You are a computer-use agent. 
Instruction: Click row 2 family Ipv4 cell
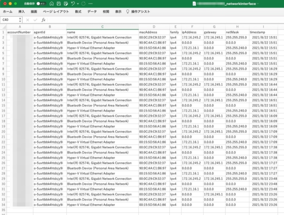[x=175, y=37]
